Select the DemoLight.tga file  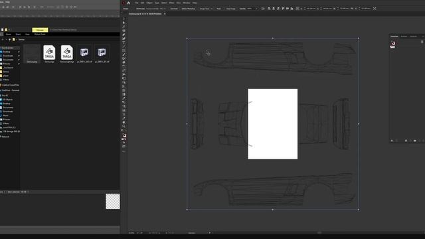tap(67, 54)
